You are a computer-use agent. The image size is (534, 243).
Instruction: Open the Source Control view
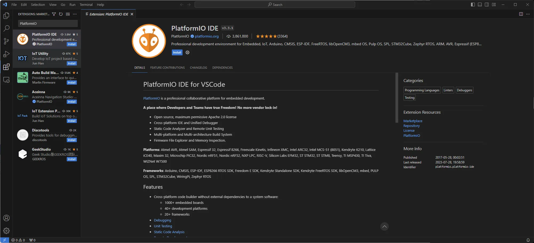tap(6, 41)
